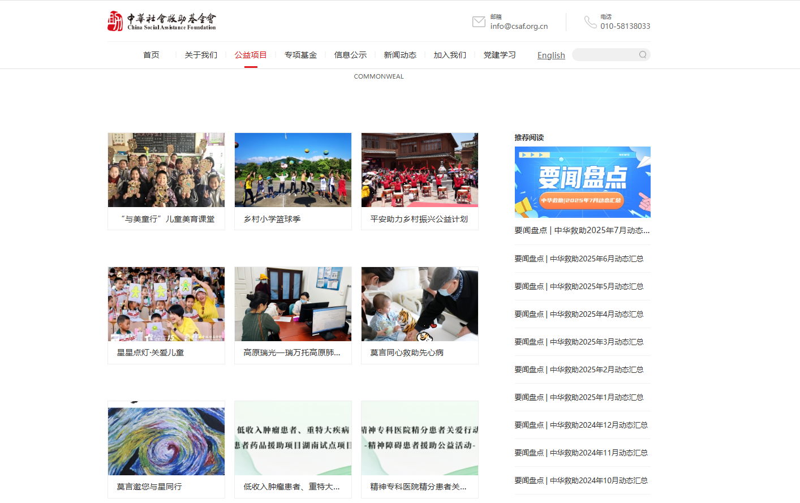Open the 乡村小学篮球季 project thumbnail
Screen dimensions: 800x503
[x=293, y=170]
